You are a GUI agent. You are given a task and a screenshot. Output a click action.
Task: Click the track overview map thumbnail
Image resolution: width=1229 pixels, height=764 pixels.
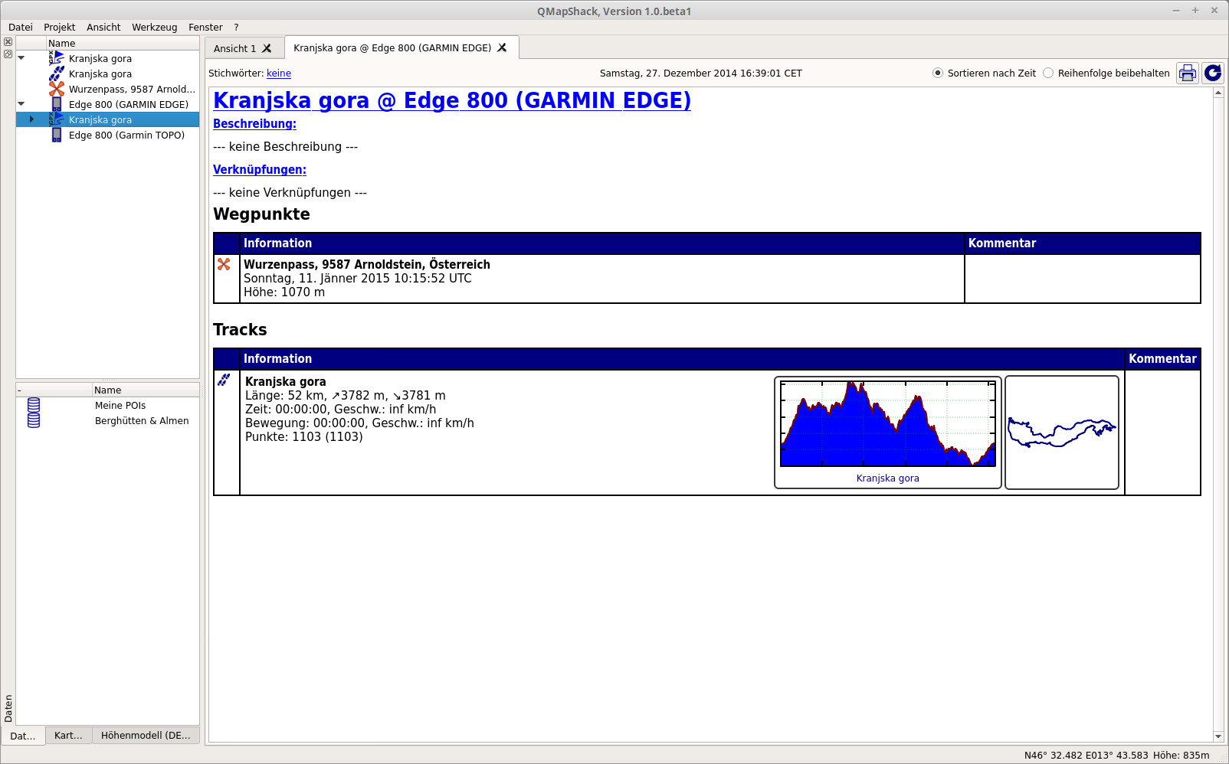coord(1062,433)
